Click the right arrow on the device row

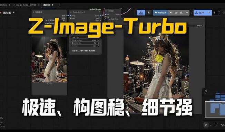pyautogui.click(x=98, y=46)
